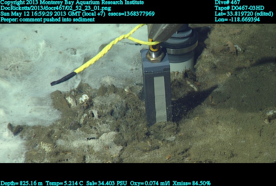The width and height of the screenshot is (276, 186).
Task: Select the Lon= -118.669394 reading
Action: (240, 20)
